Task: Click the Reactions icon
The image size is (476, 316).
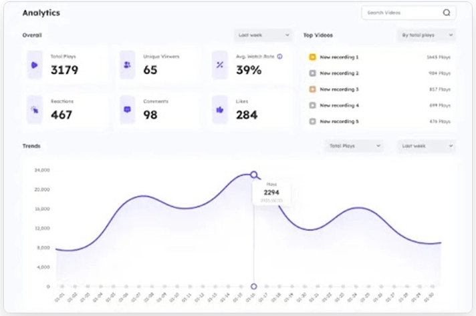Action: [34, 109]
